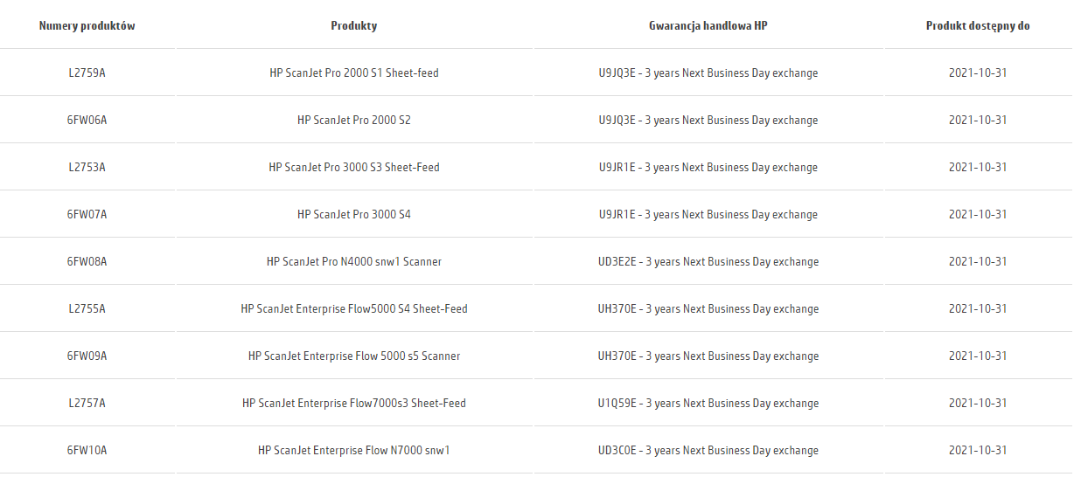Click the "Produkt dostępny do" column header
This screenshot has width=1081, height=477.
[978, 25]
